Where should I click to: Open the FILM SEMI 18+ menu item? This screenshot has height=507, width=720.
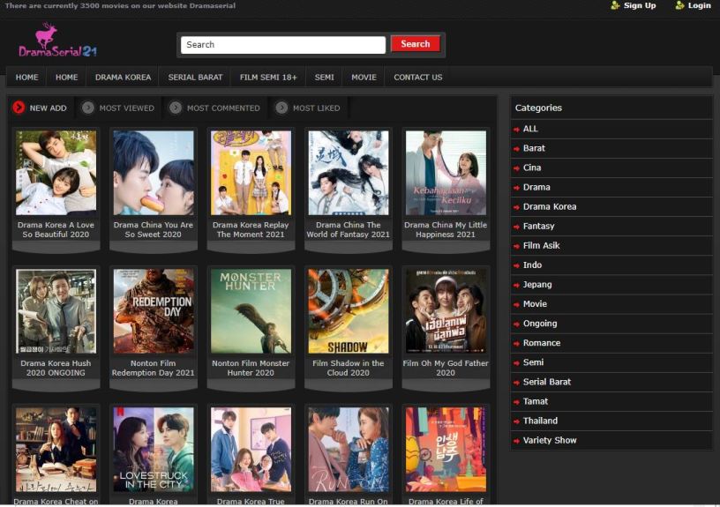point(268,77)
